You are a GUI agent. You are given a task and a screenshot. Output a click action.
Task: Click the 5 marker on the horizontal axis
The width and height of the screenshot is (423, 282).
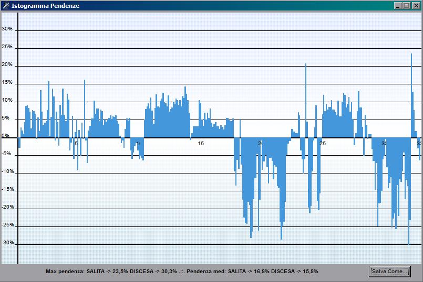click(76, 143)
